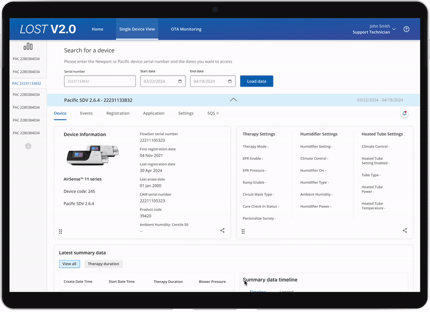This screenshot has height=312, width=430.
Task: Select the Therapy duration filter button
Action: (x=103, y=264)
